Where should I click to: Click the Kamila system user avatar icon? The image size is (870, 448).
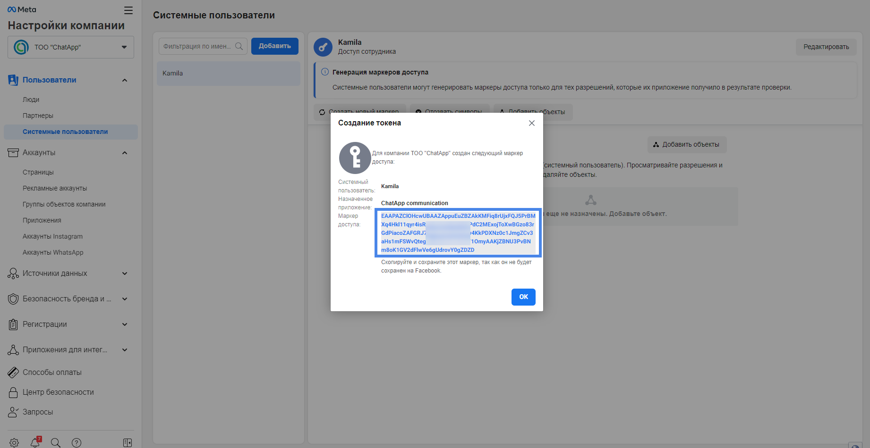click(323, 47)
